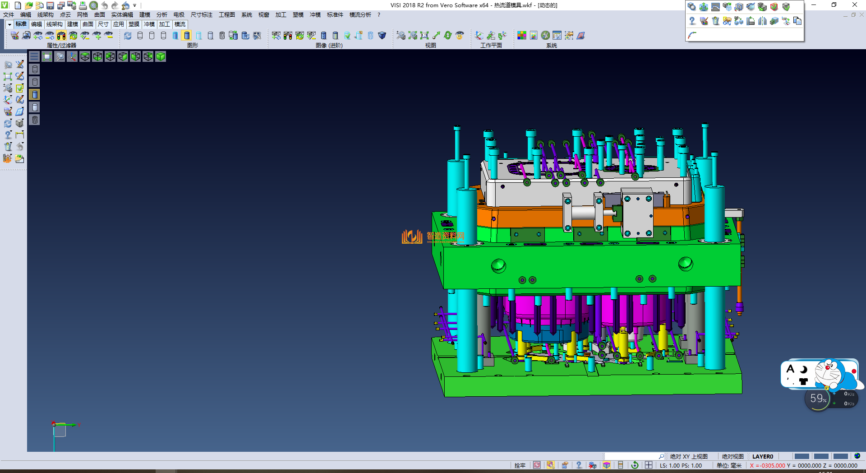Open the dropdown arrow left of 标准 tab

click(9, 24)
